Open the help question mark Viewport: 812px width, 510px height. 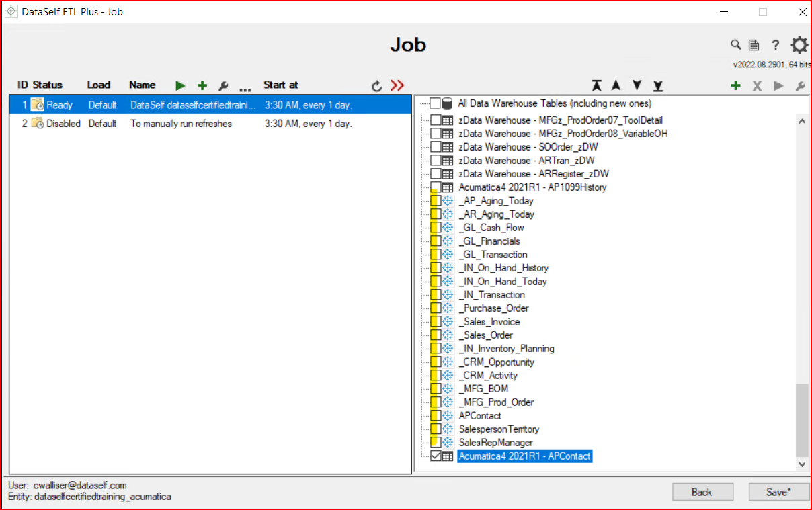coord(775,45)
